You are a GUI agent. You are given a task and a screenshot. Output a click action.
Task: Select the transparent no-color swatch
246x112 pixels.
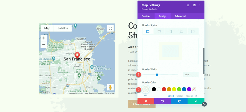[194, 89]
